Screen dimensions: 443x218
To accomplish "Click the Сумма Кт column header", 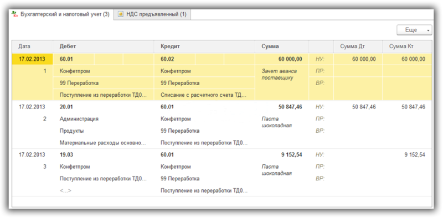I will 407,46.
